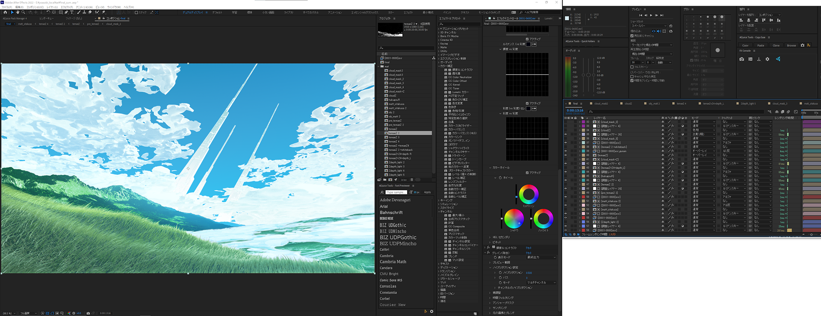This screenshot has height=316, width=821.
Task: Open the エフェクト(T) menu
Action: coord(67,7)
